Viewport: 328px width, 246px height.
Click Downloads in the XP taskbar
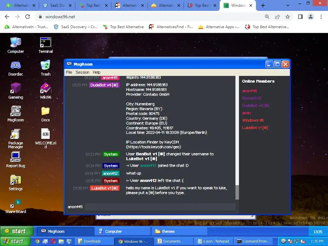[94, 241]
